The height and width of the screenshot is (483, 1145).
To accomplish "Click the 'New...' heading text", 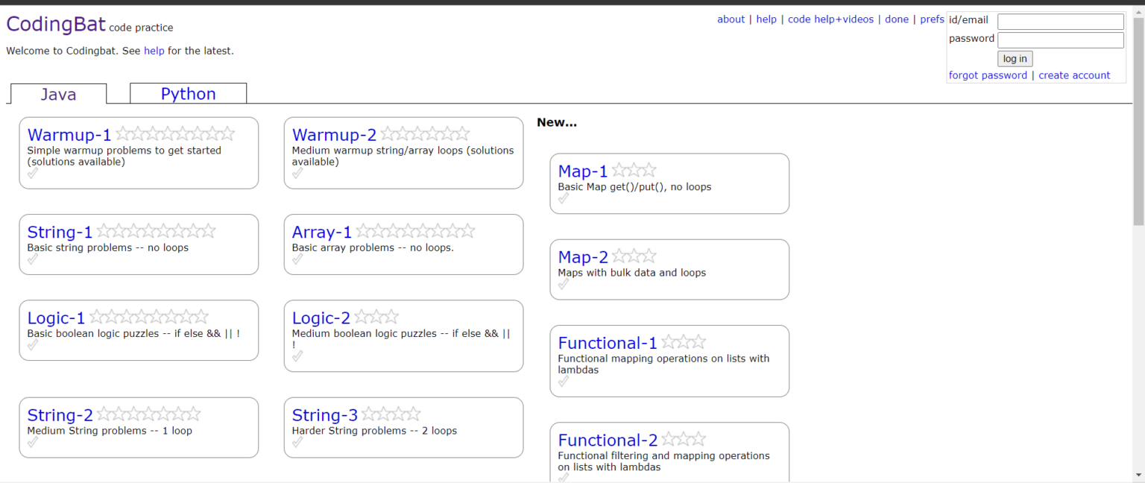I will 557,122.
